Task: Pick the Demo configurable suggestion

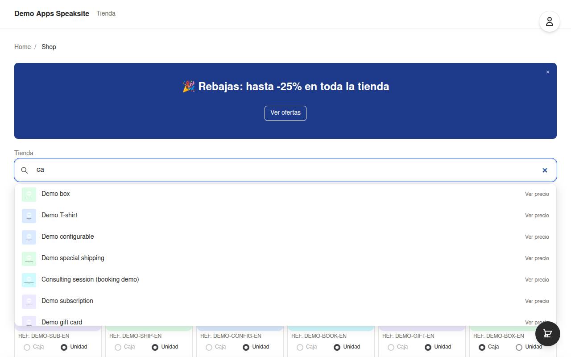Action: (285, 237)
